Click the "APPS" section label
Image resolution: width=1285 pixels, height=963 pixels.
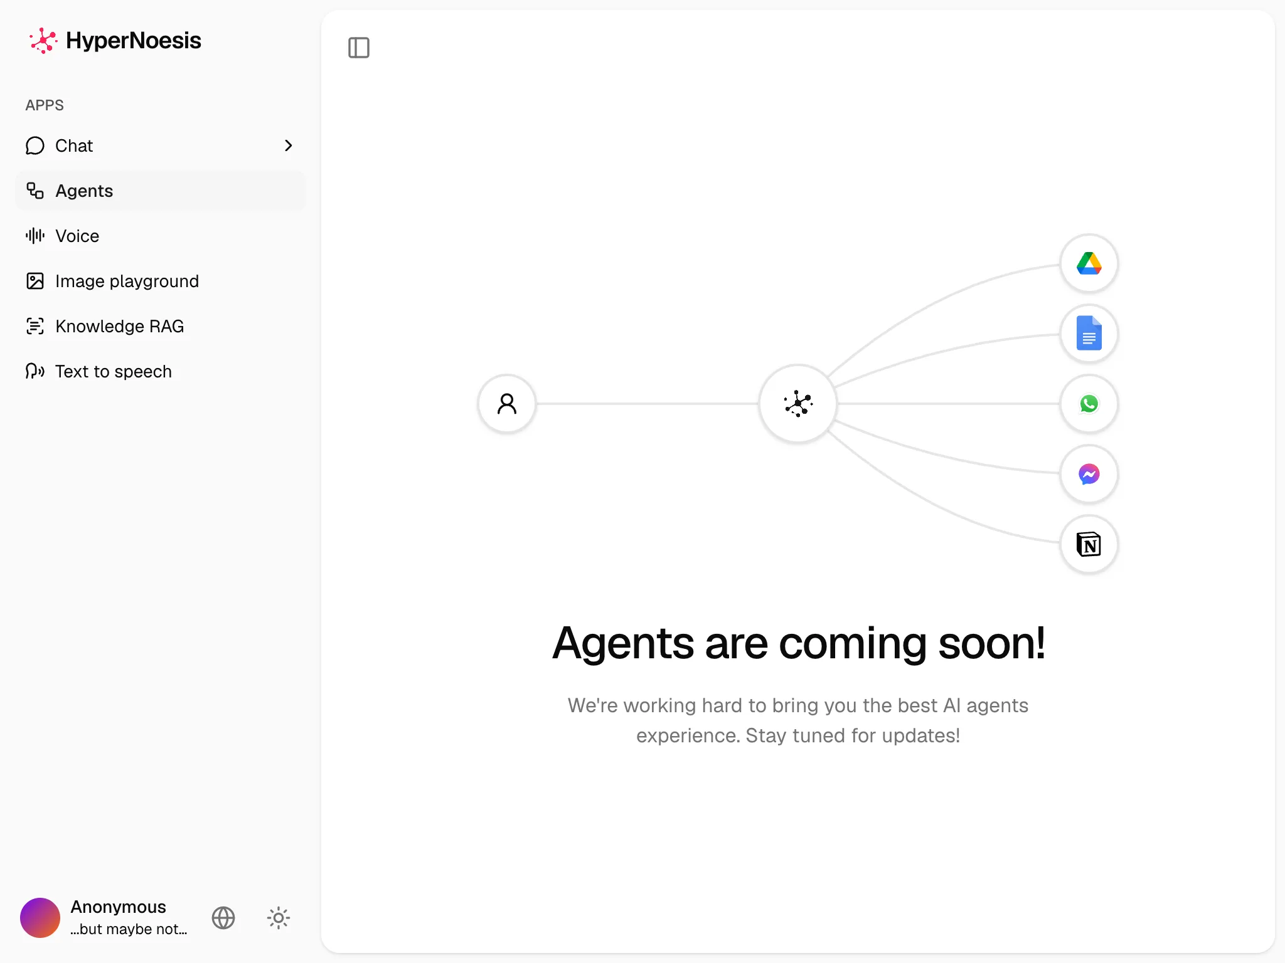tap(45, 105)
